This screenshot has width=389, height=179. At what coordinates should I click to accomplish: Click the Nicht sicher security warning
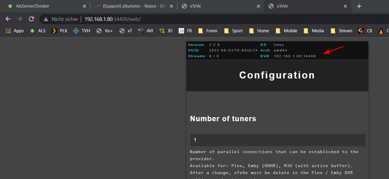click(61, 19)
